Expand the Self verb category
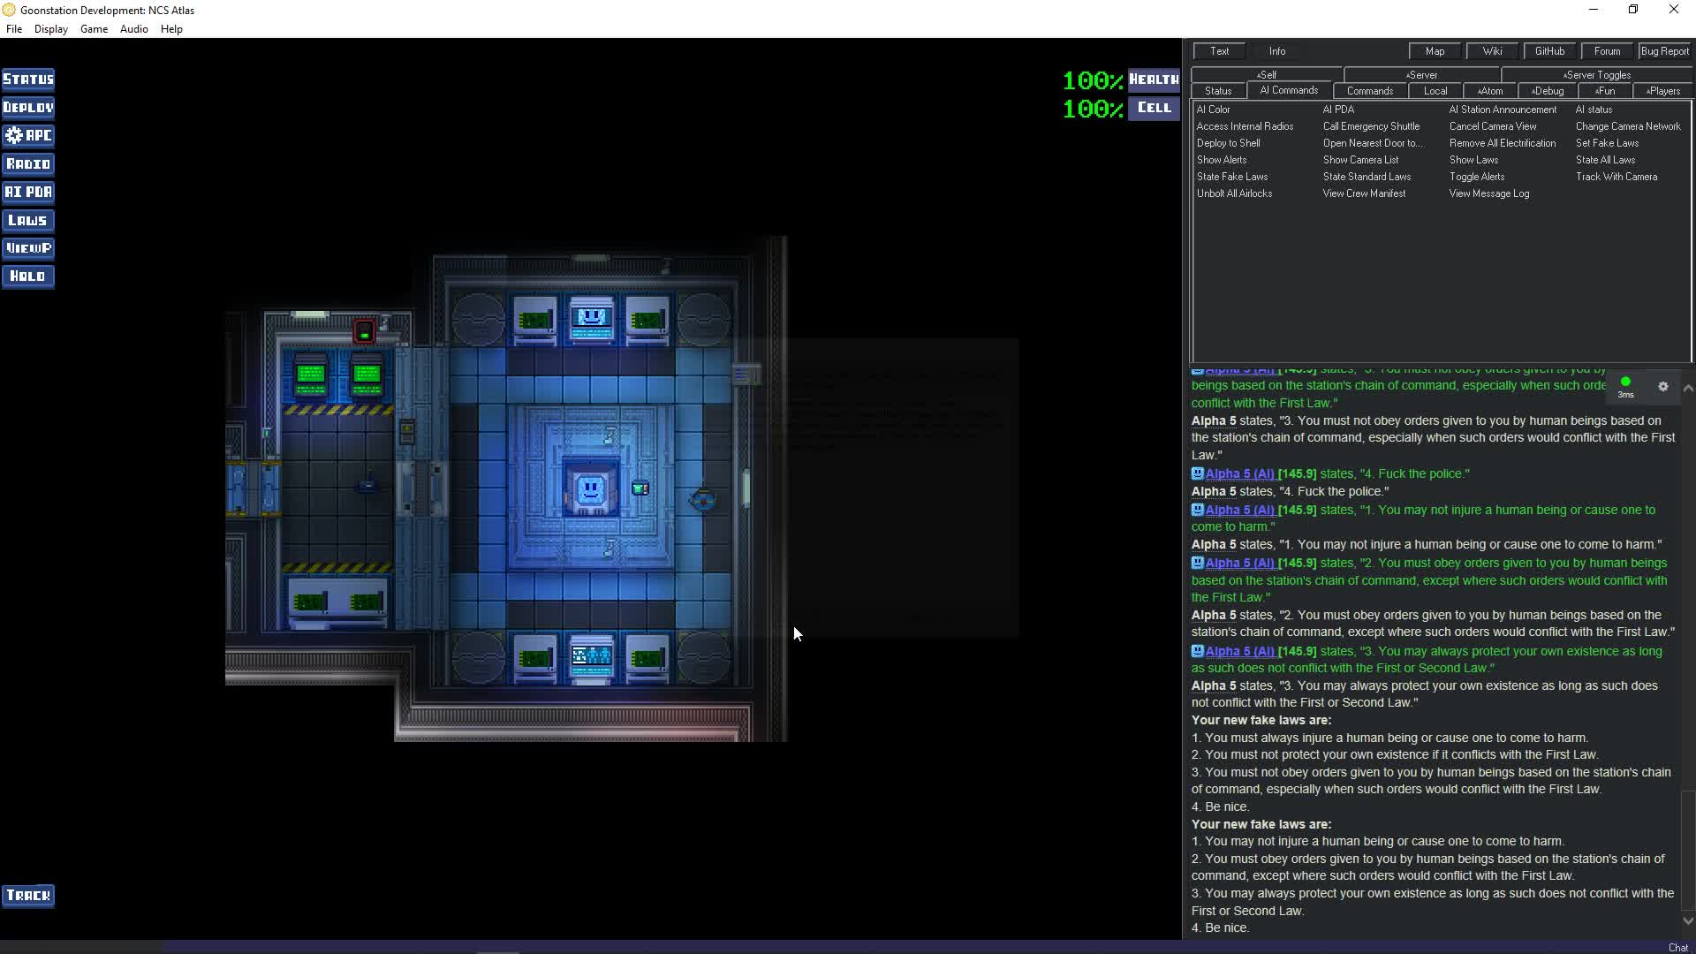The height and width of the screenshot is (954, 1696). [x=1266, y=75]
